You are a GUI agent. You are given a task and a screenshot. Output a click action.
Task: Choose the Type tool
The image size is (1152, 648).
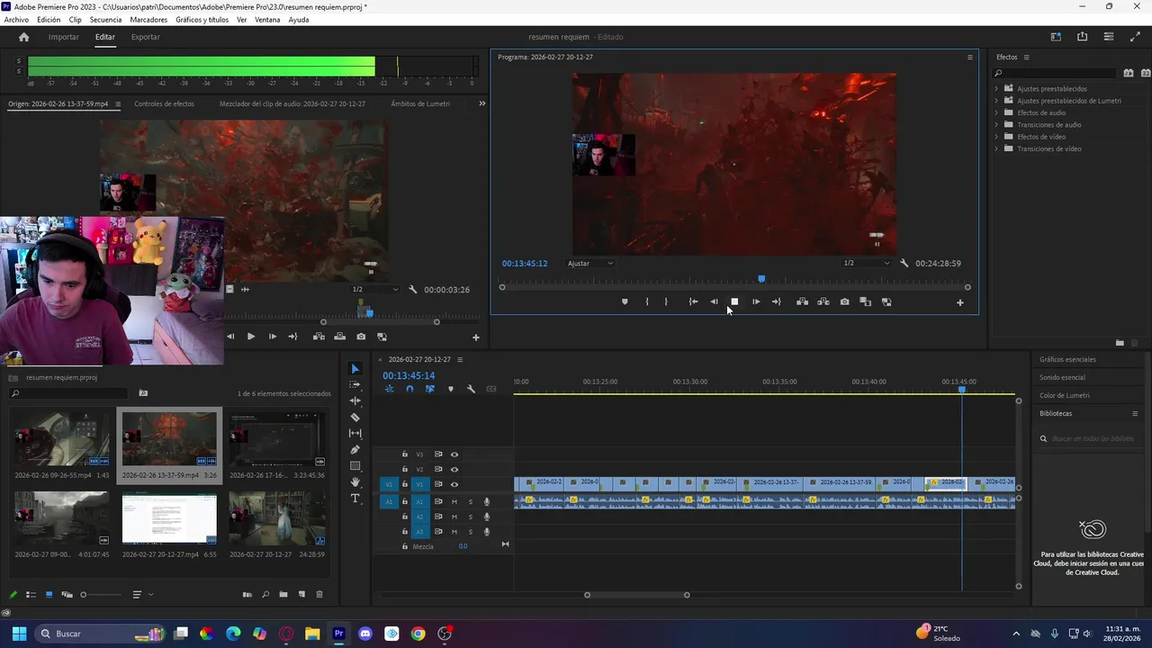click(355, 499)
